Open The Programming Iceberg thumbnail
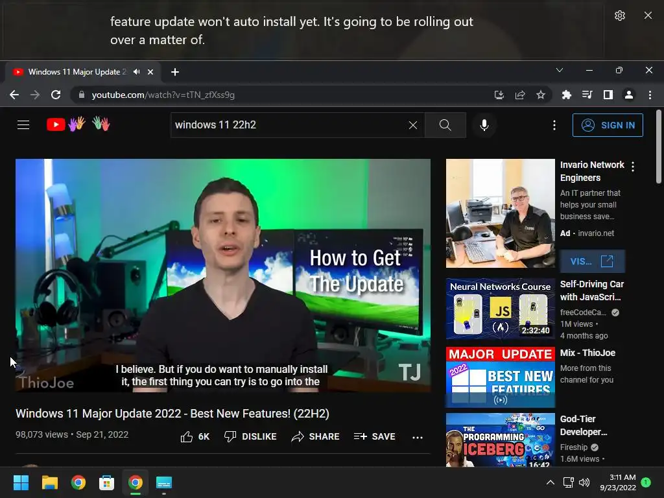 point(500,440)
